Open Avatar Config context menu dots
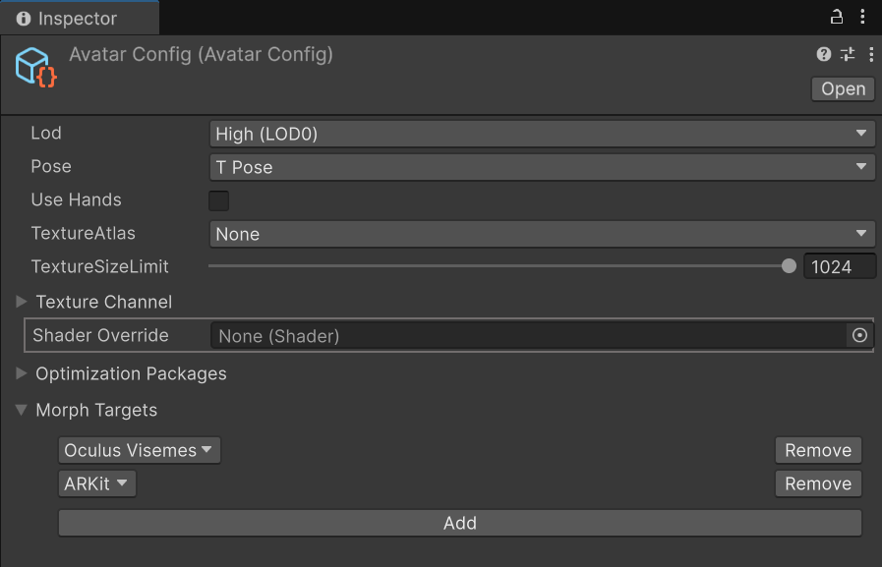The height and width of the screenshot is (567, 882). (870, 55)
